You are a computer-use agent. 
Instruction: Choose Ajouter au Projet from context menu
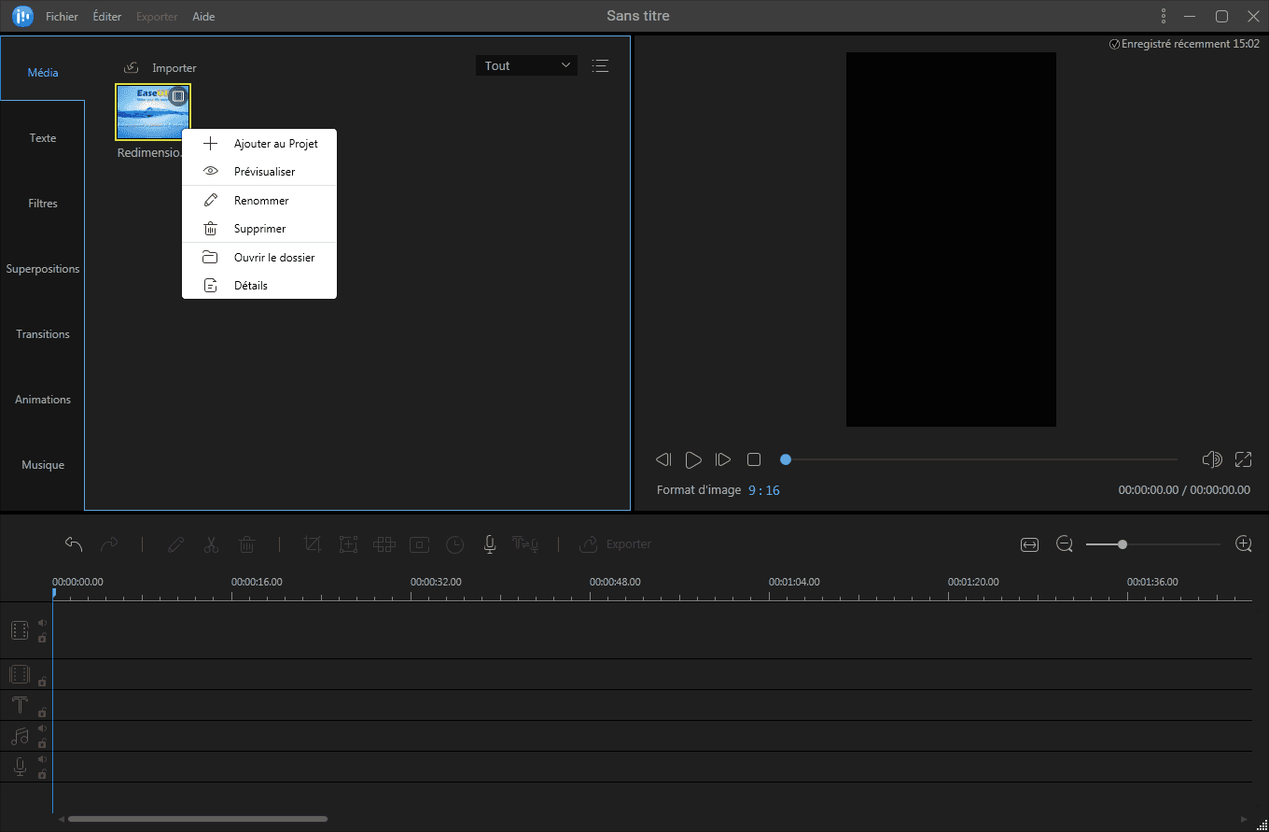[x=259, y=144]
